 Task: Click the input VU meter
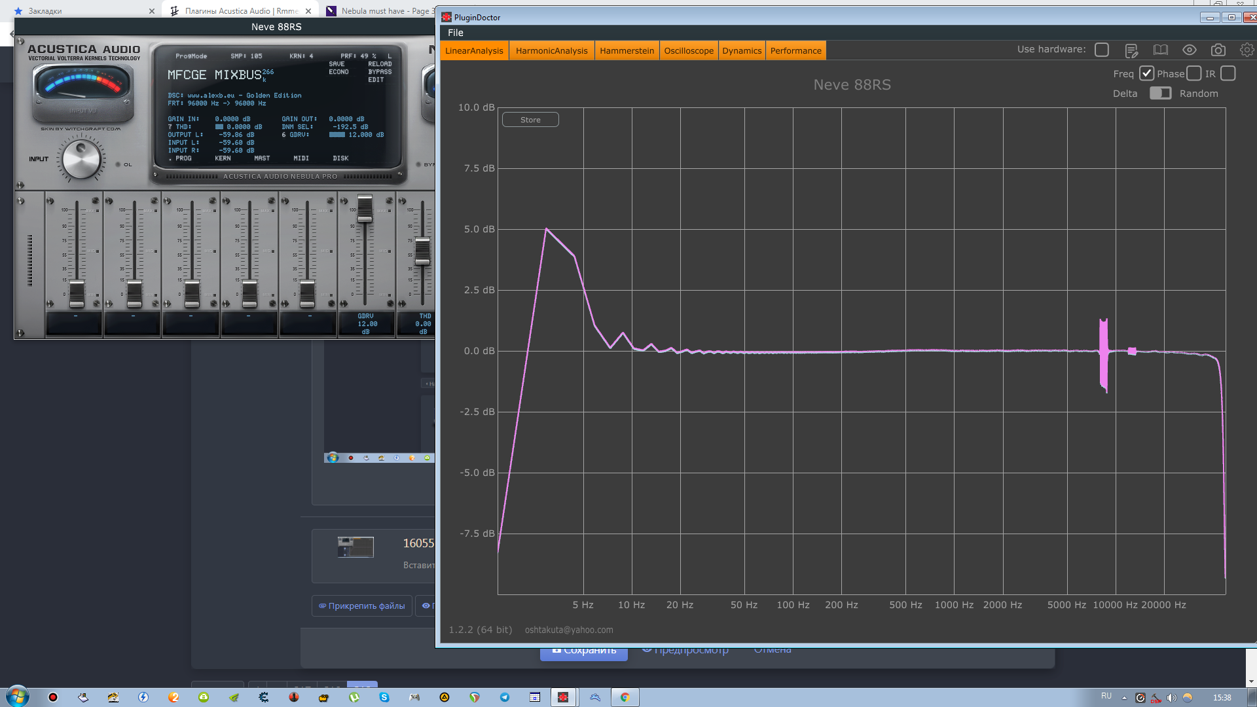(x=82, y=93)
